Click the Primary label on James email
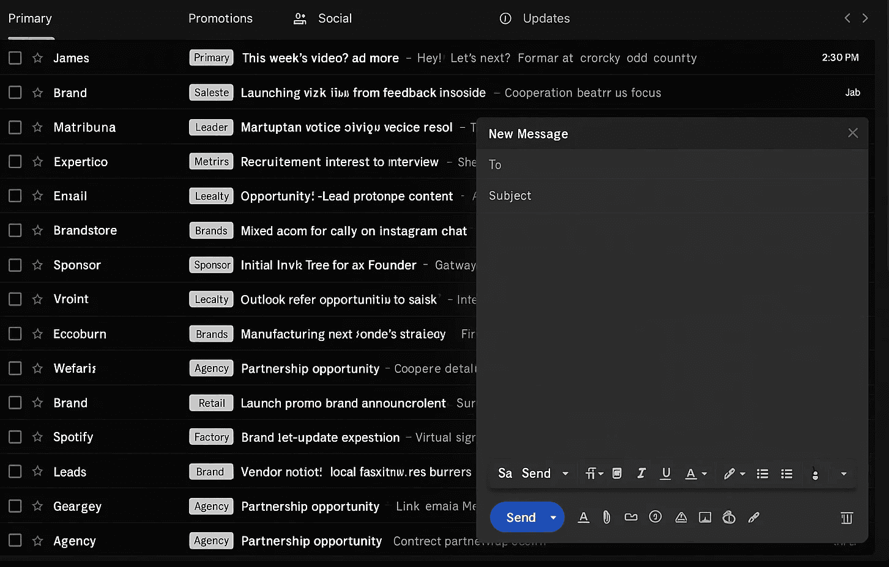Image resolution: width=889 pixels, height=567 pixels. (x=211, y=57)
